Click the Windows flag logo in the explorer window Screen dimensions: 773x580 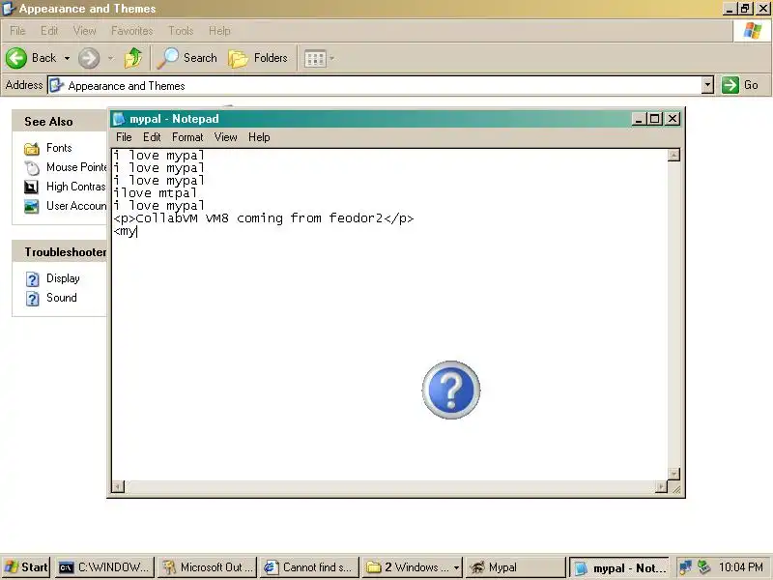click(753, 31)
